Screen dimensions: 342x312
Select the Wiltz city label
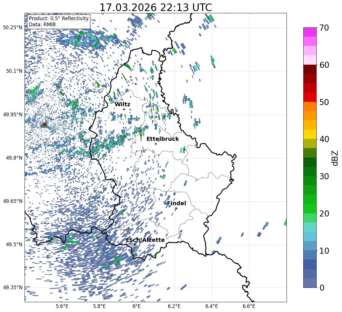tap(122, 104)
